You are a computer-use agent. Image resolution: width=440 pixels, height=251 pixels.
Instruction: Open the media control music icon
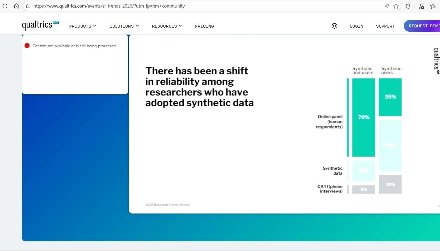click(x=421, y=6)
